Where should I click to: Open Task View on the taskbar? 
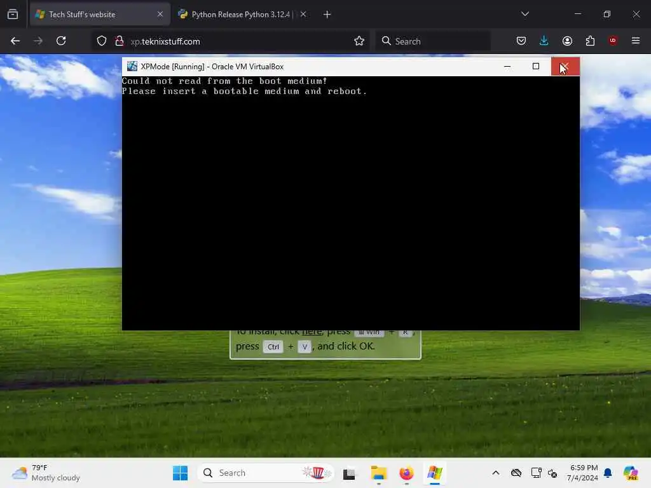coord(349,473)
